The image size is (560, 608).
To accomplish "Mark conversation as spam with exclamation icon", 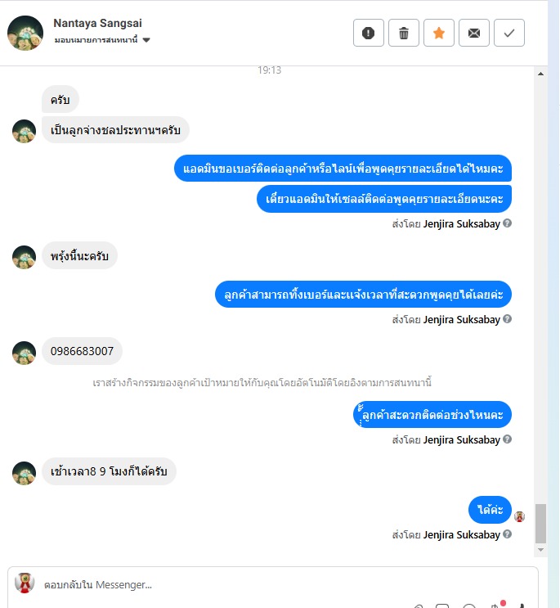I will coord(369,33).
